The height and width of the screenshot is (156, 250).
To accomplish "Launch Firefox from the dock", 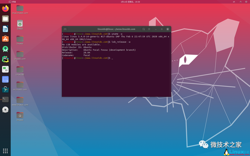I will [6, 9].
